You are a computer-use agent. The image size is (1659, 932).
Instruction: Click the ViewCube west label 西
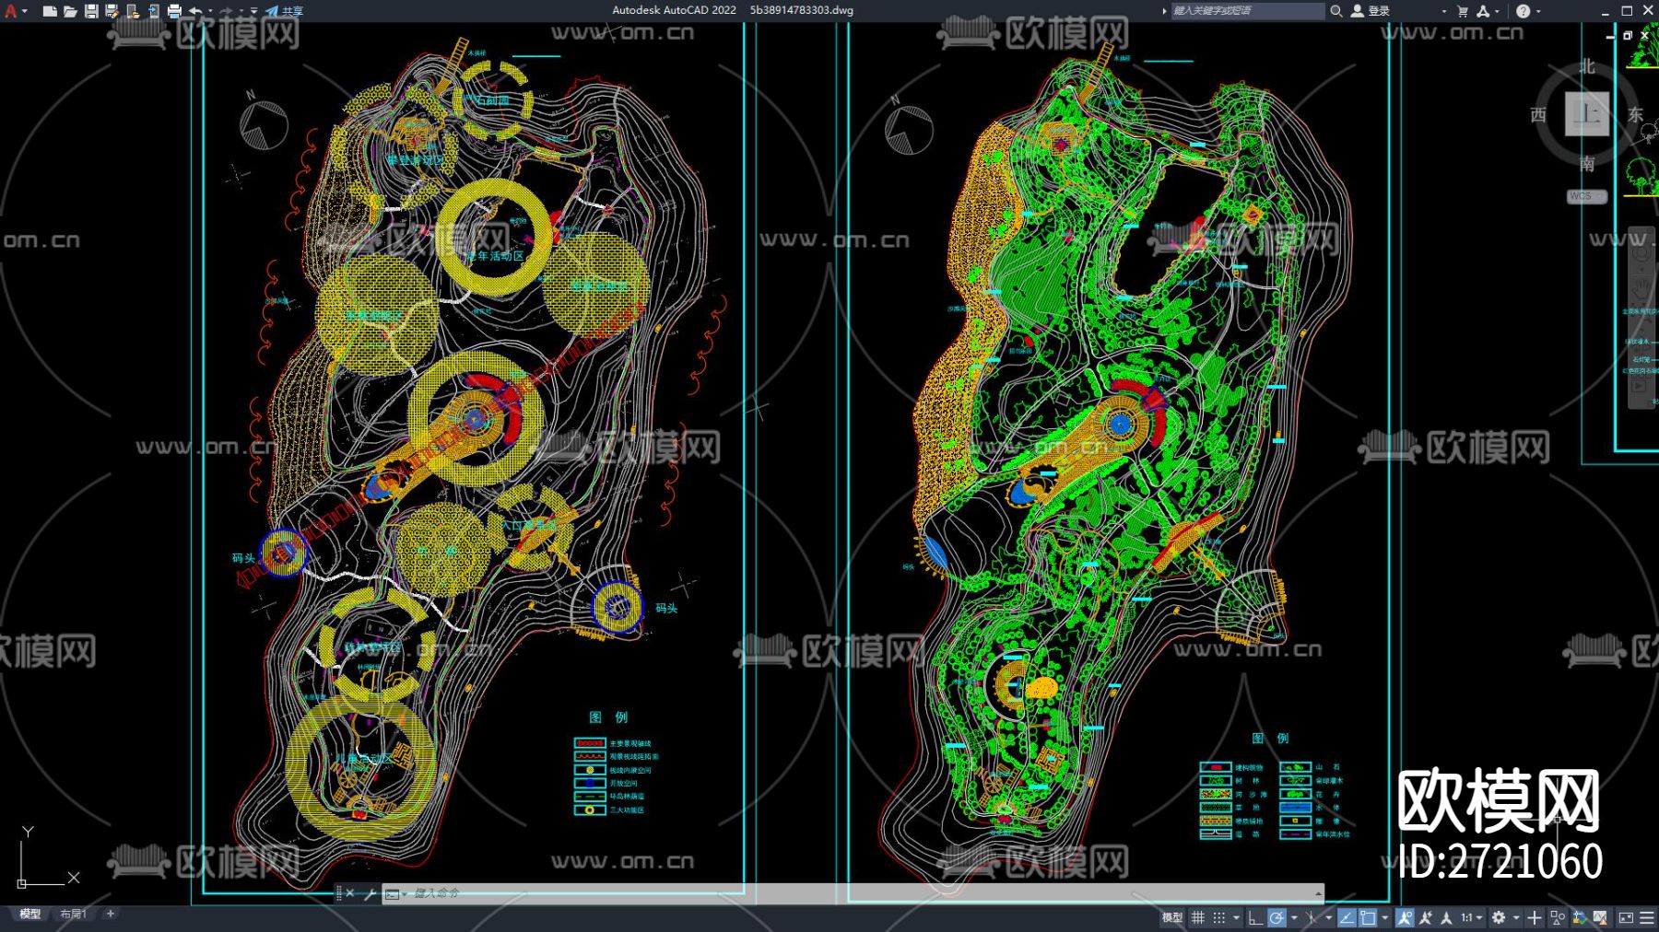click(1538, 114)
